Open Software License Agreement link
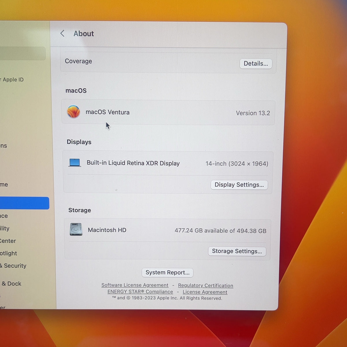Viewport: 347px width, 347px height. pos(135,285)
